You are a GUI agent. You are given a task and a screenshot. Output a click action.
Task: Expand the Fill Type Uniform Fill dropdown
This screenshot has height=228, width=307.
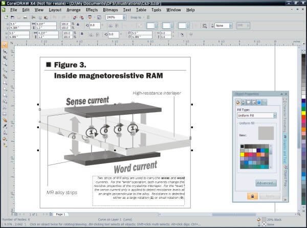pos(275,115)
